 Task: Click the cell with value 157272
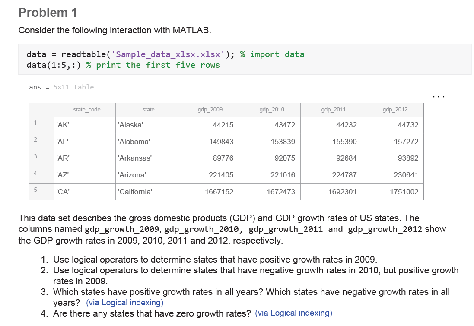[x=393, y=142]
